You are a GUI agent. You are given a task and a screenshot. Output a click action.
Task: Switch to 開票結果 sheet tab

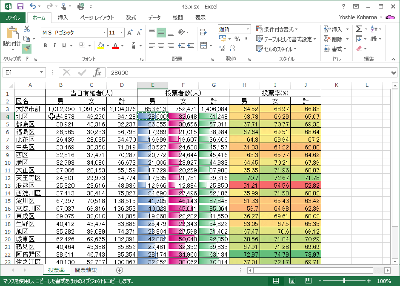pyautogui.click(x=86, y=270)
